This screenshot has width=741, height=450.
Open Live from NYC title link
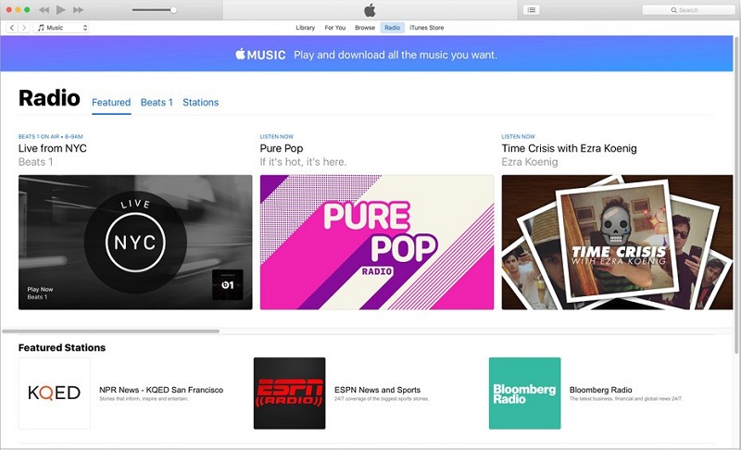53,148
